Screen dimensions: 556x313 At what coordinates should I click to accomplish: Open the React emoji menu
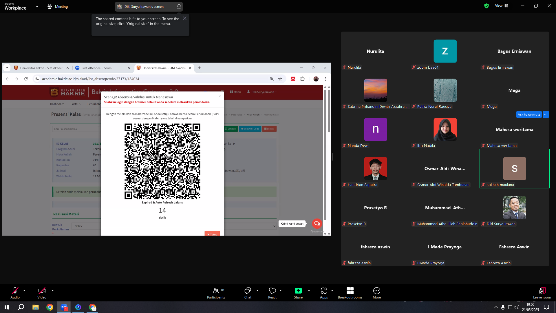tap(272, 293)
